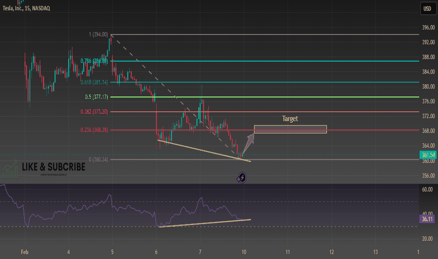Screen dimensions: 438x259
Task: Click the 20.00 RSI axis label
Action: click(427, 239)
